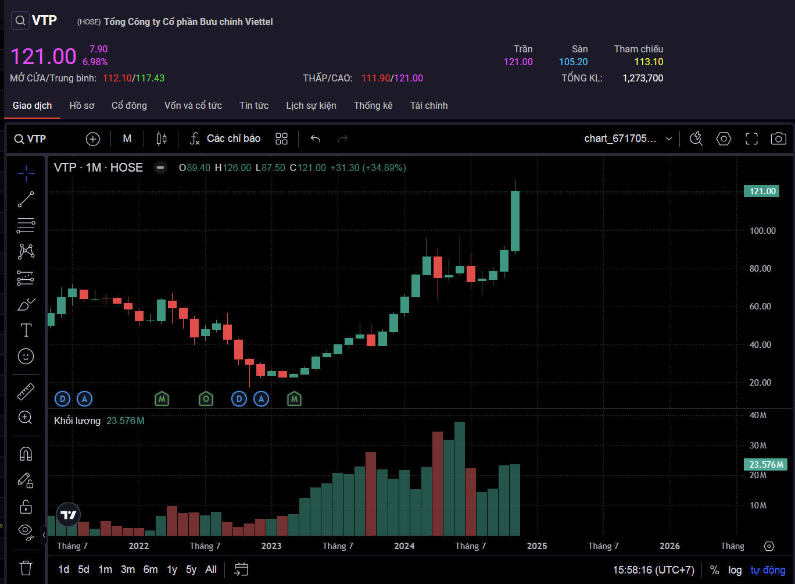Open Các chỉ báo indicators

coord(225,139)
